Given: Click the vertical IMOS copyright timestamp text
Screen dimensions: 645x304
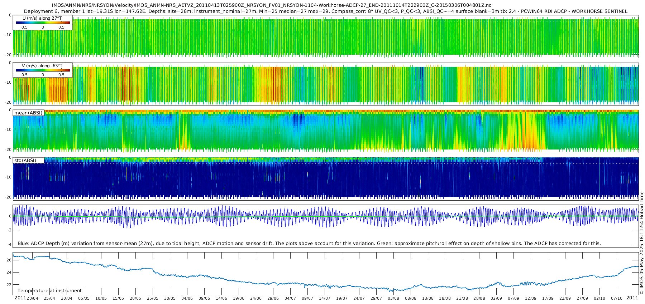Looking at the screenshot, I should [x=641, y=243].
